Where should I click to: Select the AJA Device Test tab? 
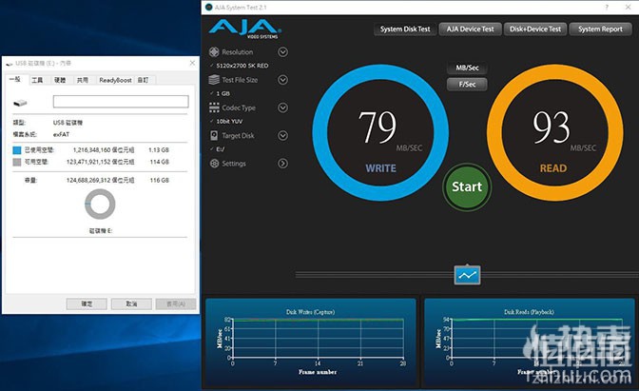coord(470,29)
